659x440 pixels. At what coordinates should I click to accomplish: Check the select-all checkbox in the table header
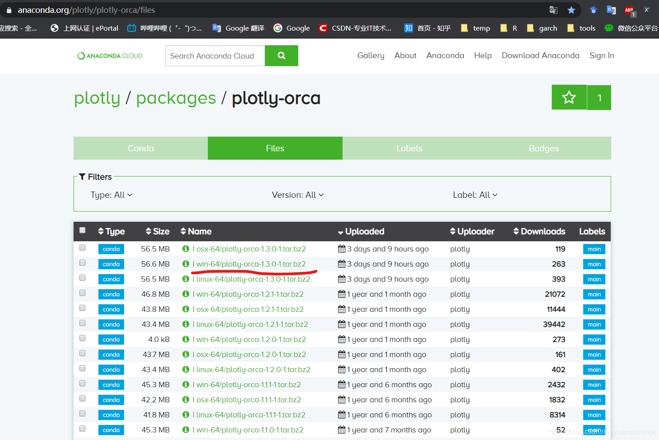coord(82,230)
